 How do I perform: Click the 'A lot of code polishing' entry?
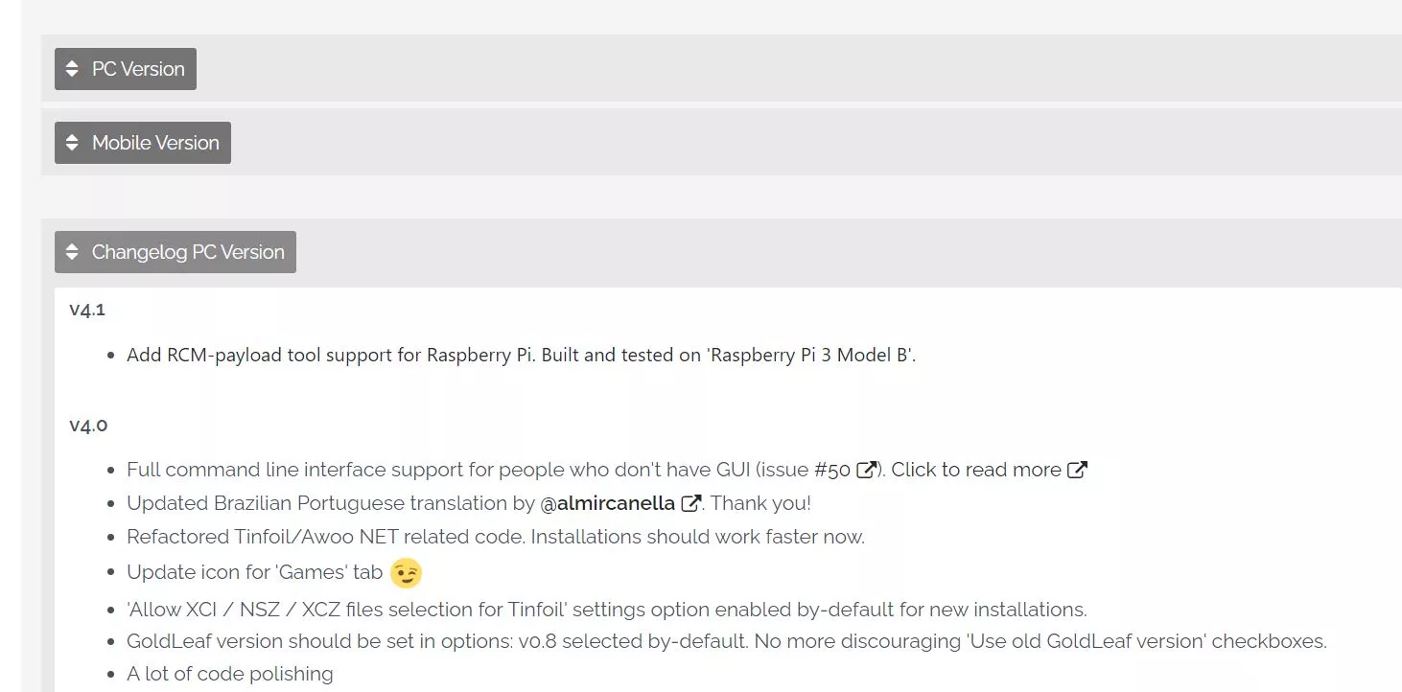229,674
